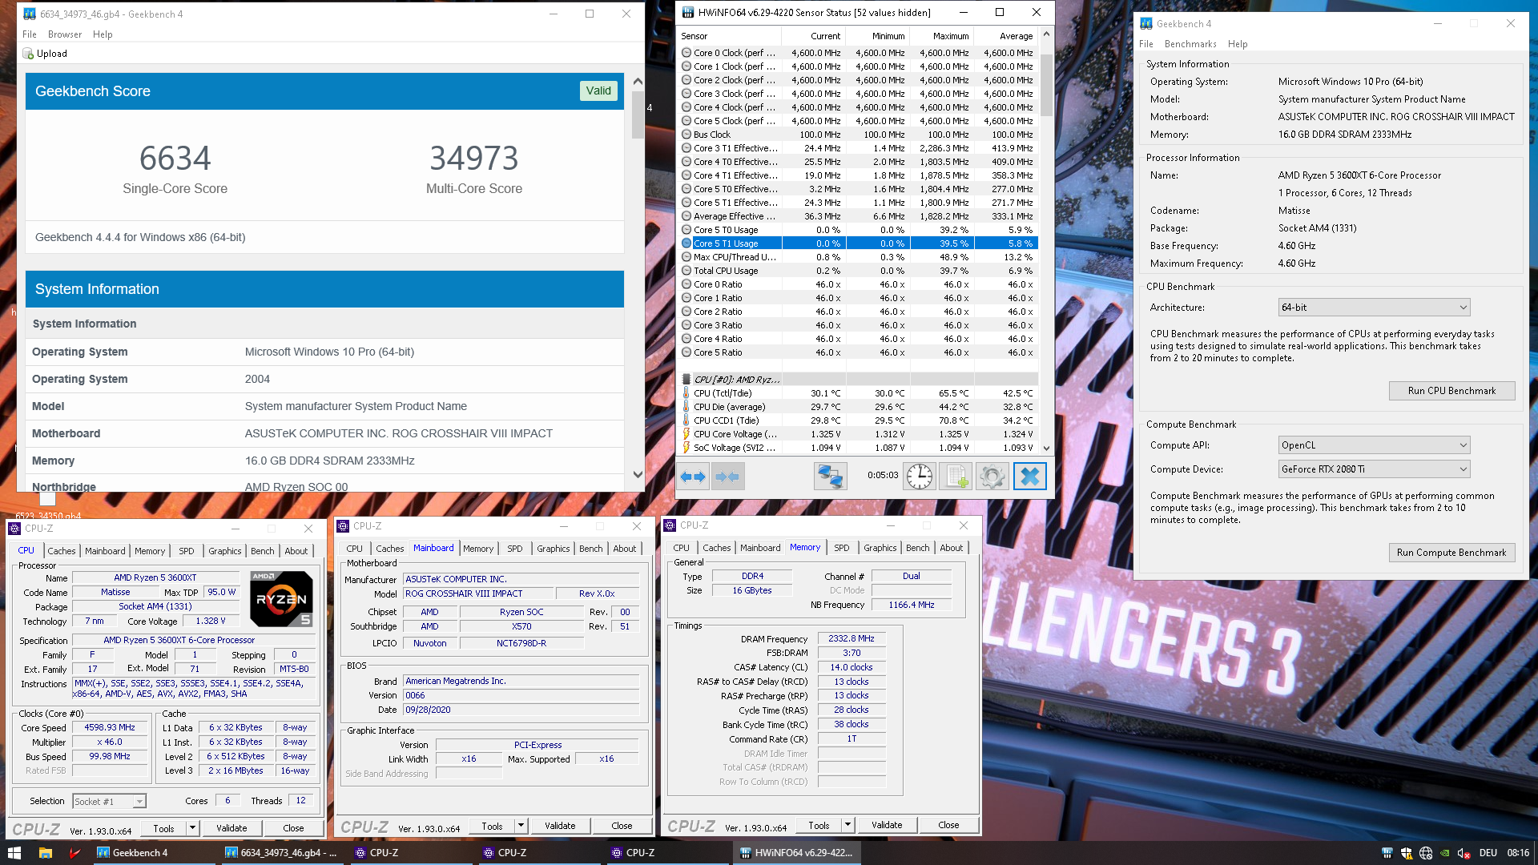The image size is (1538, 865).
Task: Open Architecture 64-bit dropdown
Action: tap(1375, 308)
